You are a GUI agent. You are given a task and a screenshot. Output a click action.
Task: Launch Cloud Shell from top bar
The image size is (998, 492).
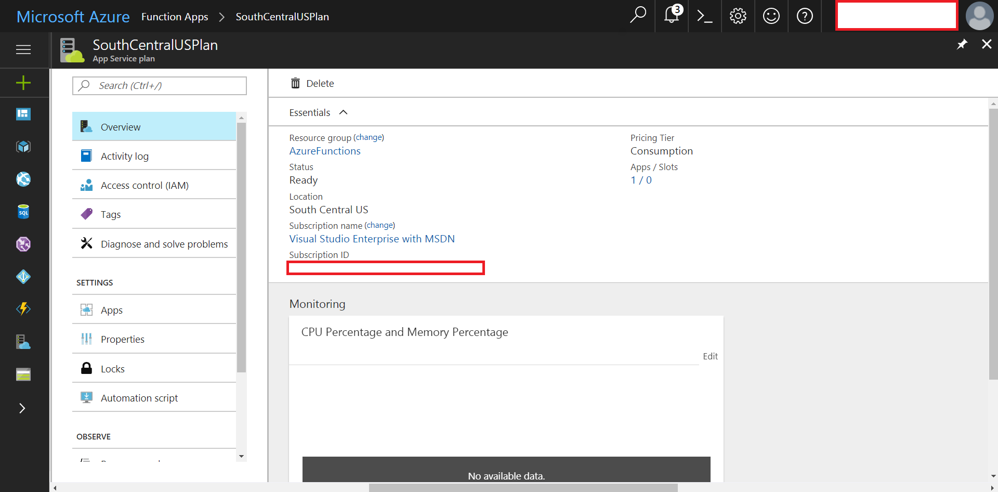coord(704,16)
